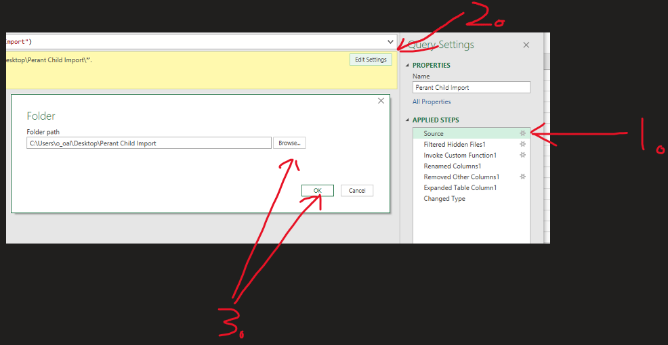Select the Invoke Custom Function1 step

pyautogui.click(x=471, y=156)
